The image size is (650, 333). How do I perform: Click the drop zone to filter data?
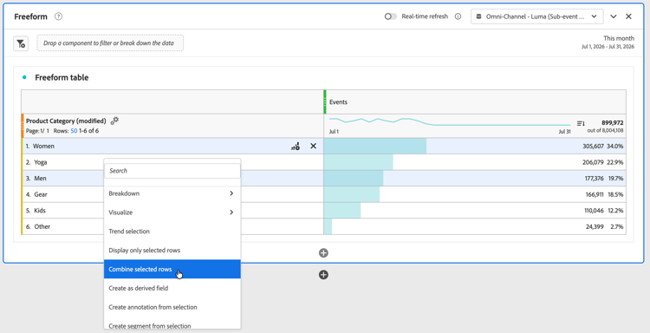[x=110, y=43]
